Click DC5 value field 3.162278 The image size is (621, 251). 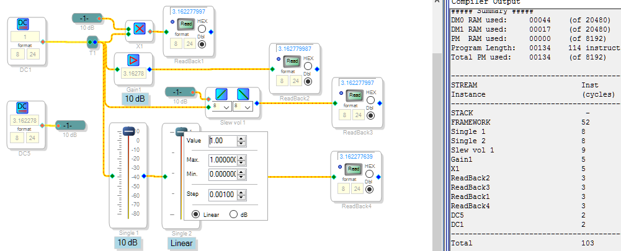pos(25,120)
